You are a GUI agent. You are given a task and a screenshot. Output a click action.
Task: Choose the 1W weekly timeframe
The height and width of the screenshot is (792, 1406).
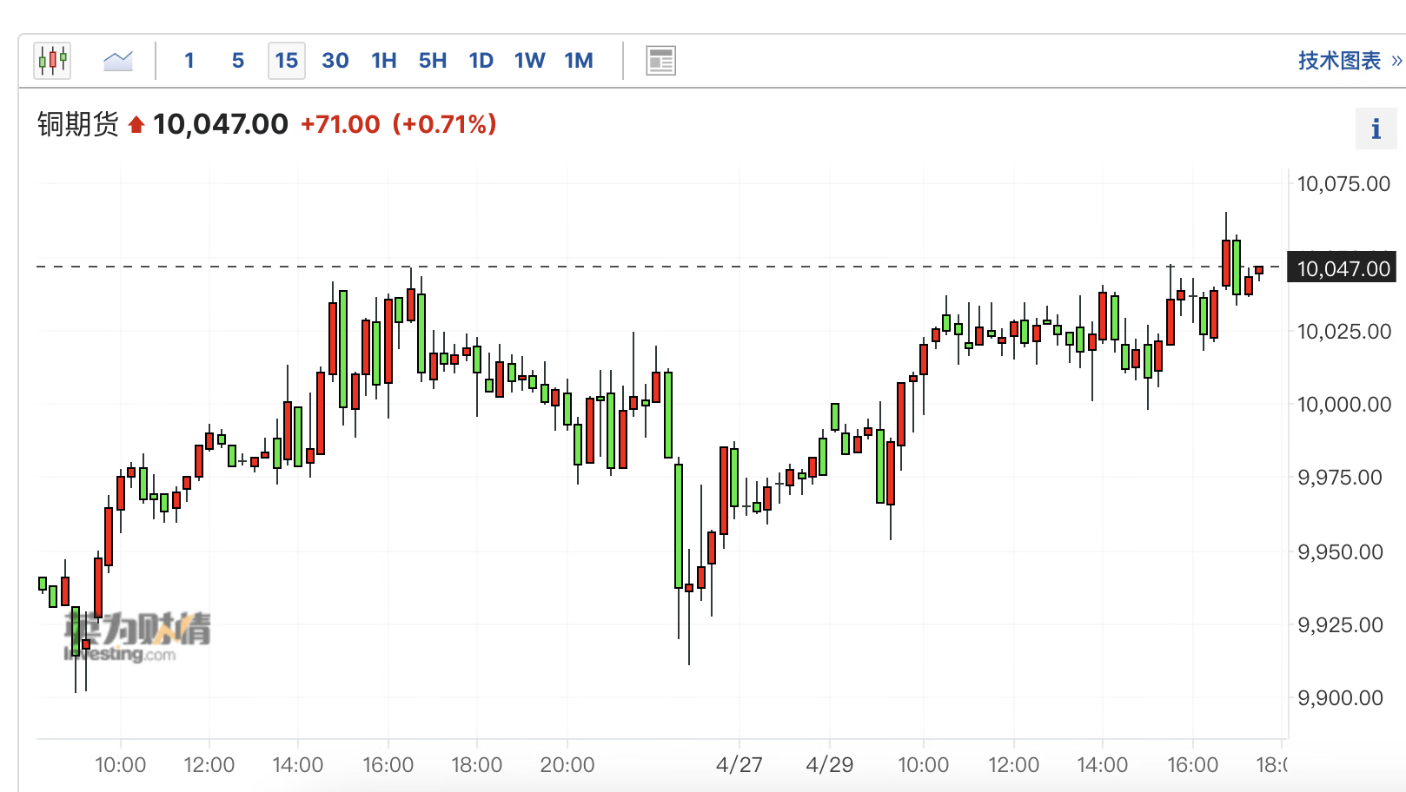coord(530,61)
